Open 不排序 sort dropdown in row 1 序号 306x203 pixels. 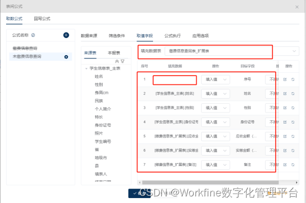272,79
